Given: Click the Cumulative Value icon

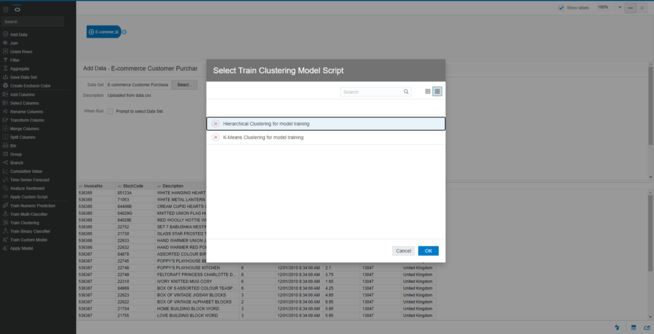Looking at the screenshot, I should click(5, 171).
